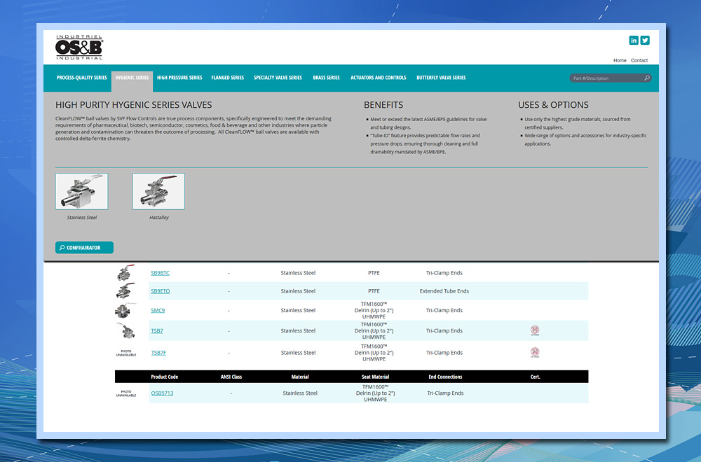Image resolution: width=701 pixels, height=462 pixels.
Task: Click the Seat Material column header
Action: (375, 377)
